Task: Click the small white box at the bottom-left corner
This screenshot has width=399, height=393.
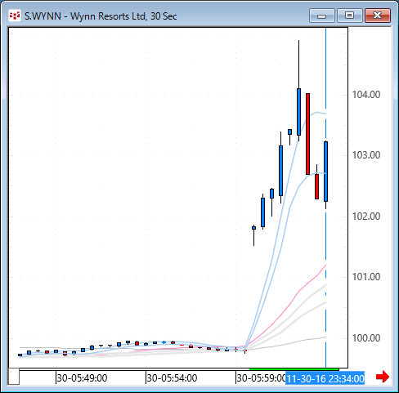Action: click(14, 376)
